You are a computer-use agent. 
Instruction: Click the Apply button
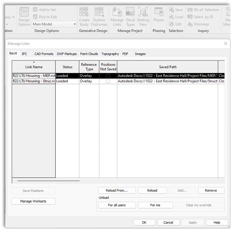(193, 222)
